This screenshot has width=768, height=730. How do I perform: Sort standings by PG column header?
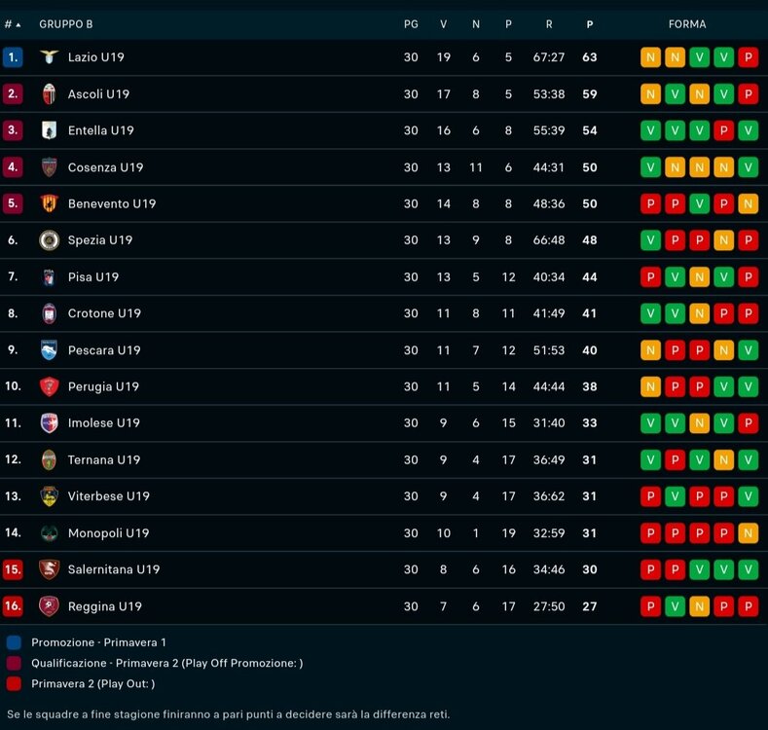(411, 24)
